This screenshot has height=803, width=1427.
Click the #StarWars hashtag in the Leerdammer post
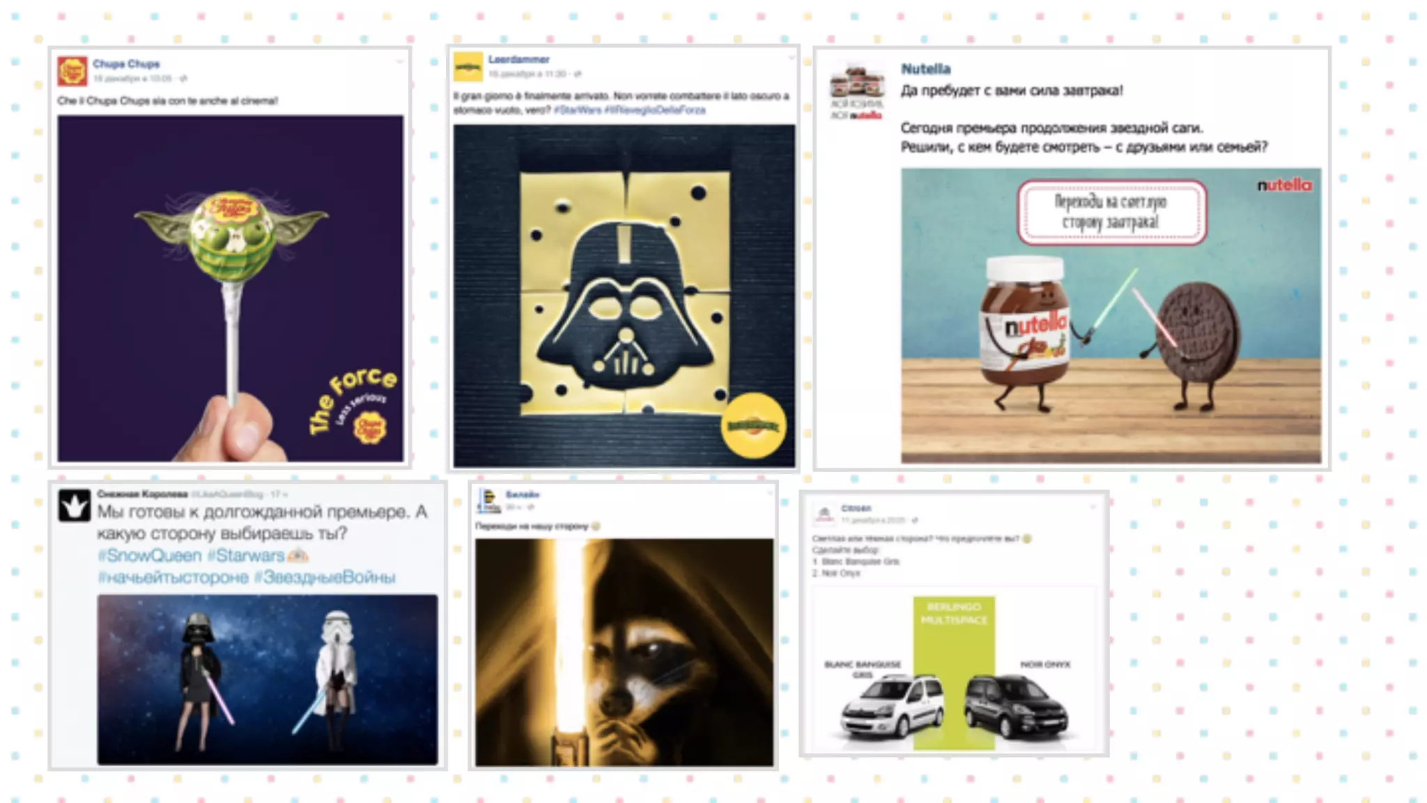click(x=577, y=110)
